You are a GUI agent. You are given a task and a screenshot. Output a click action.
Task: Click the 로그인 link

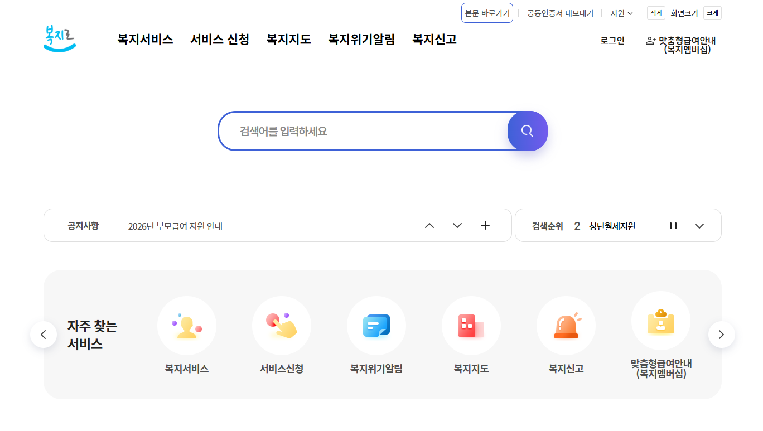[x=612, y=41]
